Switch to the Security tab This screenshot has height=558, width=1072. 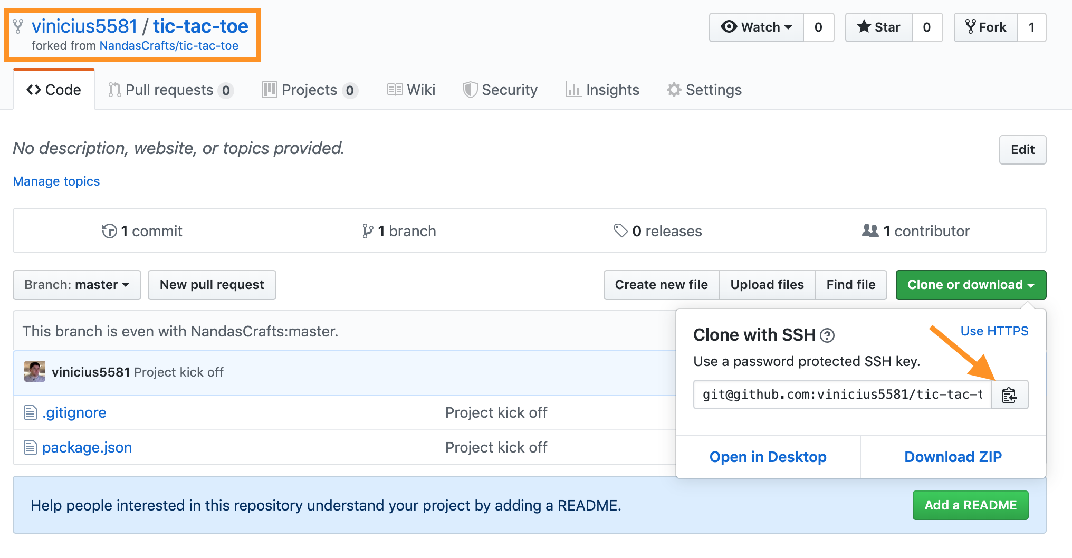click(500, 90)
